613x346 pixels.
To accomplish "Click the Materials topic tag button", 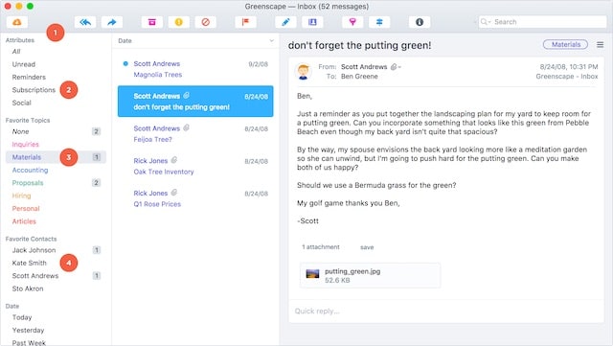I will click(565, 45).
